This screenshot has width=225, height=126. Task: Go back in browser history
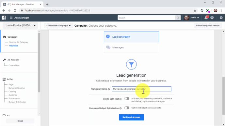[x=4, y=10]
